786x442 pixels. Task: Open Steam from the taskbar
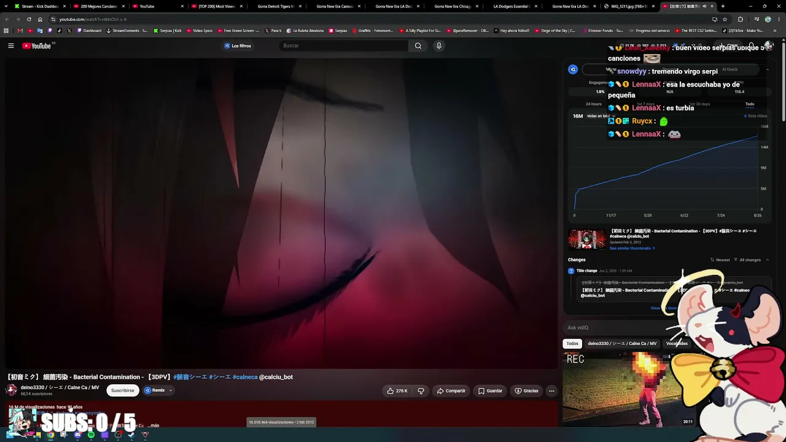coord(131,435)
